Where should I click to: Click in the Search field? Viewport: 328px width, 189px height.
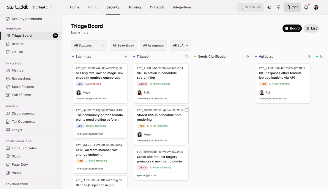[x=250, y=7]
